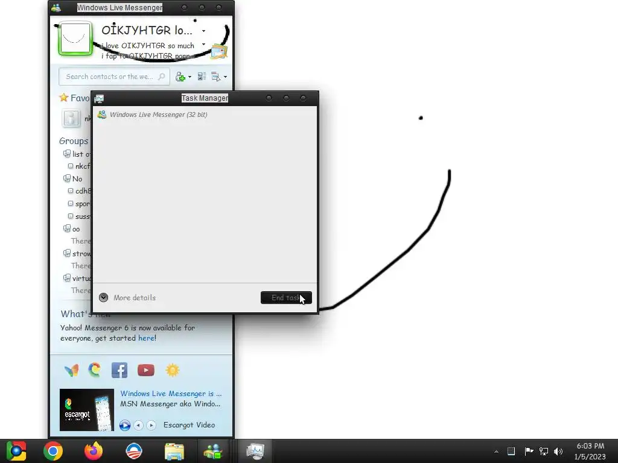Open the sun weather icon in Messenger footer
The height and width of the screenshot is (463, 618).
173,370
